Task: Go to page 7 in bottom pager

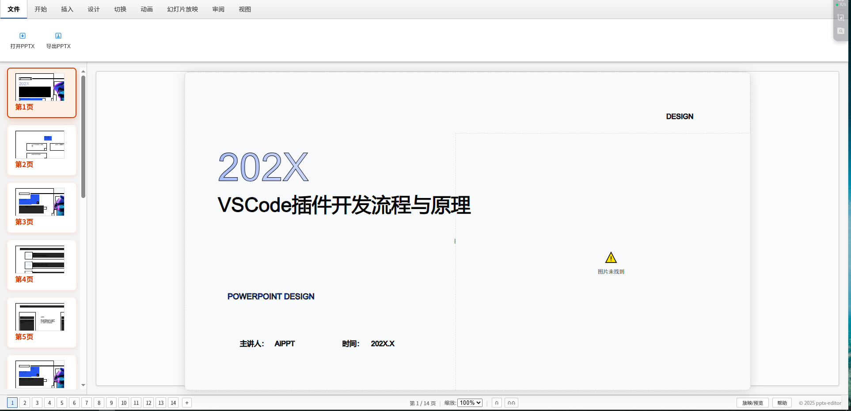Action: click(x=87, y=403)
